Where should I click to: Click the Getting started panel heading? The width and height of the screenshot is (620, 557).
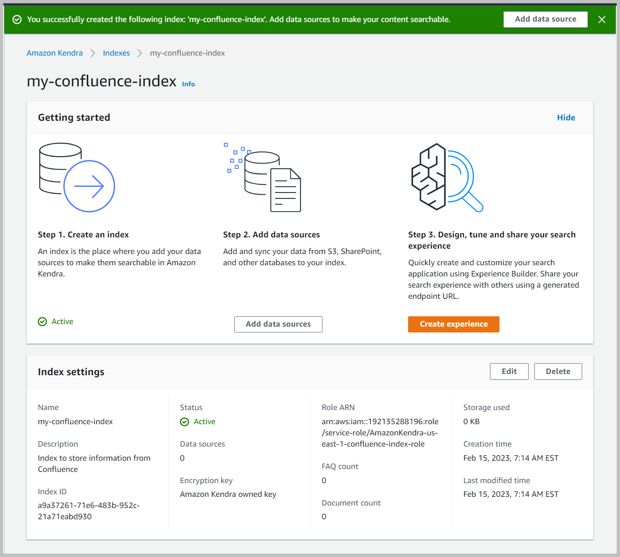(x=74, y=117)
